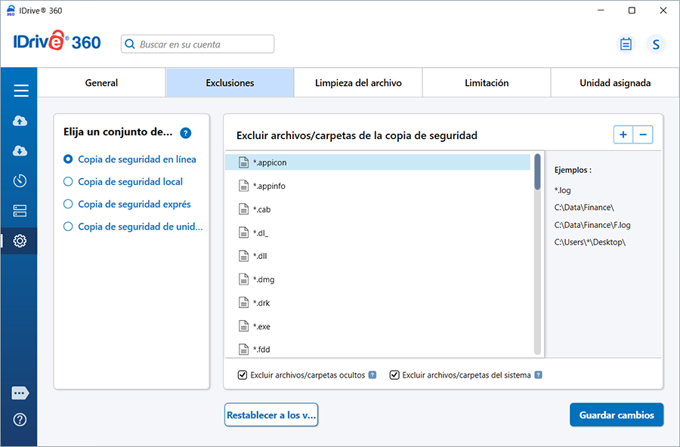
Task: Toggle Excluir archivos/carpetas ocultos checkbox
Action: pyautogui.click(x=243, y=375)
